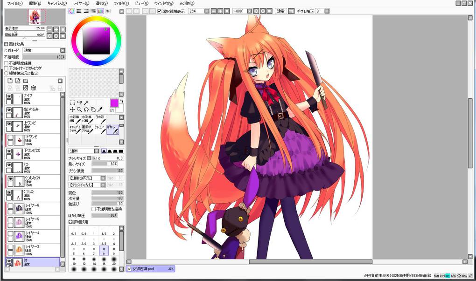
Task: Add a layer mask icon
Action: (60, 81)
